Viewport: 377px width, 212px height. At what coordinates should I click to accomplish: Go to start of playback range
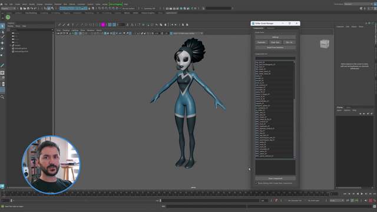(x=345, y=194)
